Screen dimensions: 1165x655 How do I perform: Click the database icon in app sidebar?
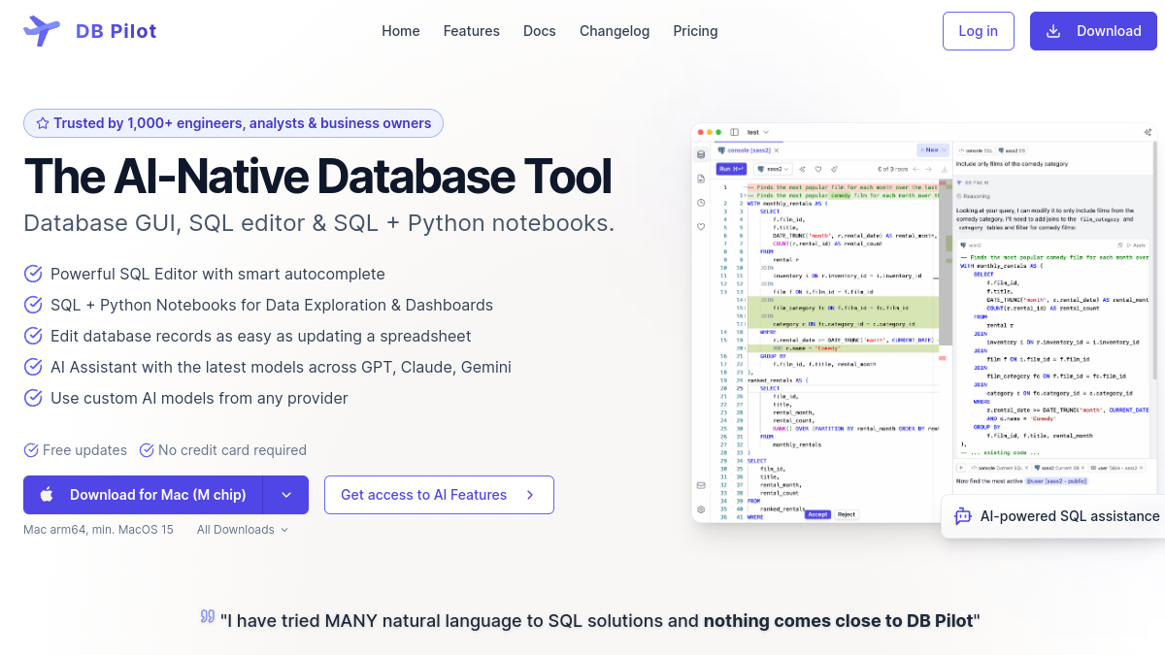(701, 154)
